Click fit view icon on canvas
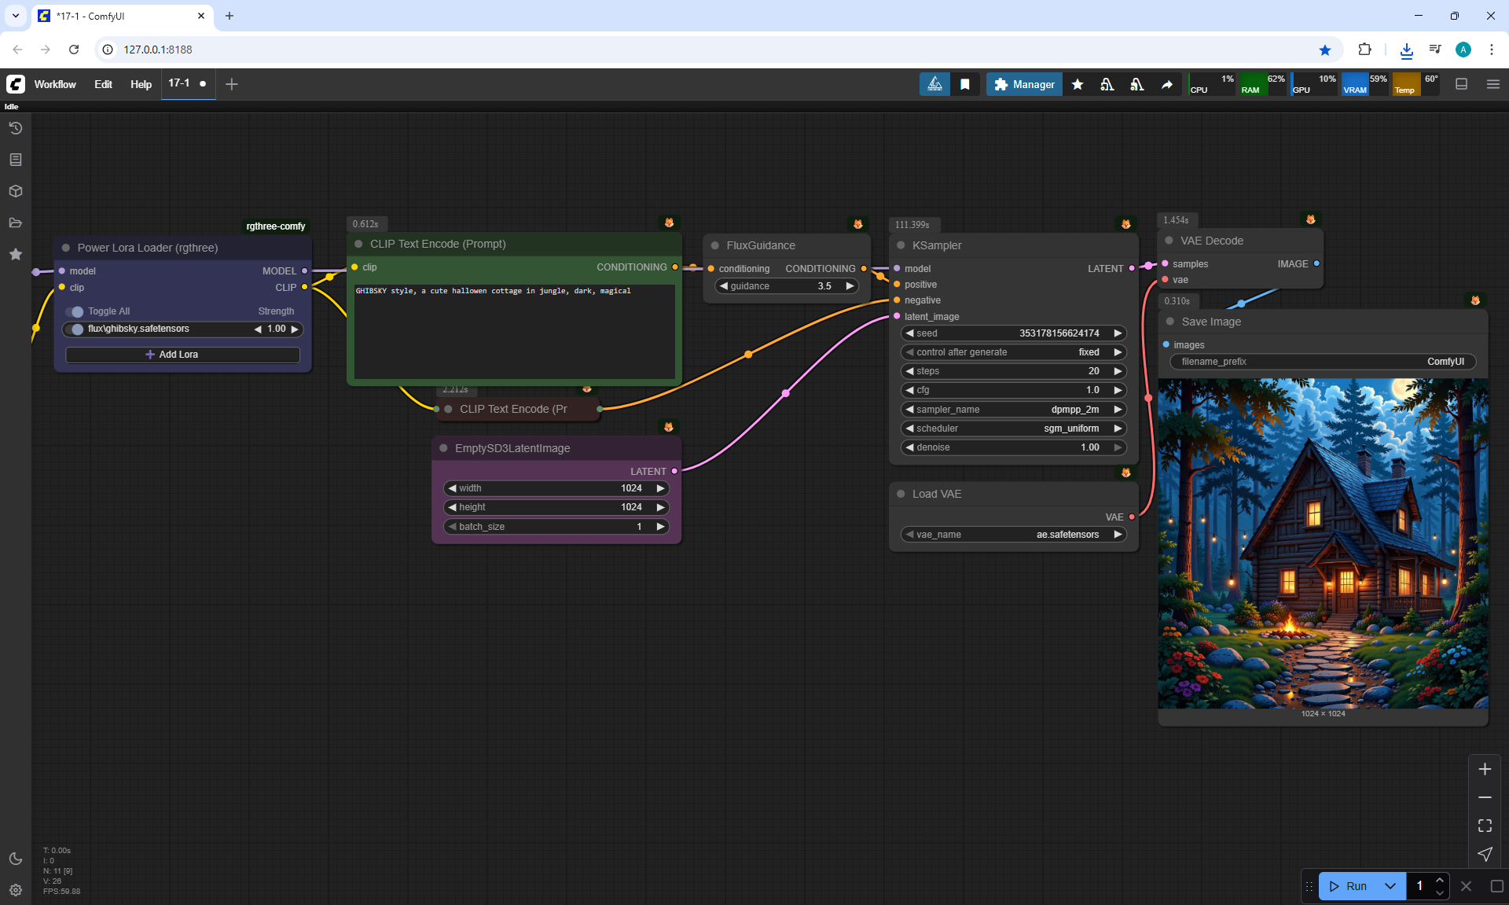 point(1485,826)
